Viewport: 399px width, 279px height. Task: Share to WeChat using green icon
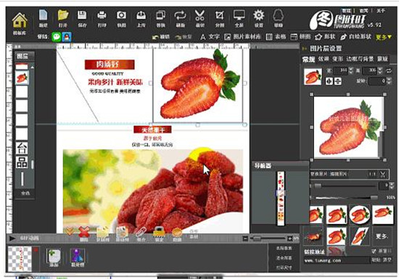[x=57, y=37]
